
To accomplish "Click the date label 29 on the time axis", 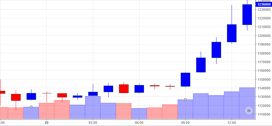I will coord(47,122).
